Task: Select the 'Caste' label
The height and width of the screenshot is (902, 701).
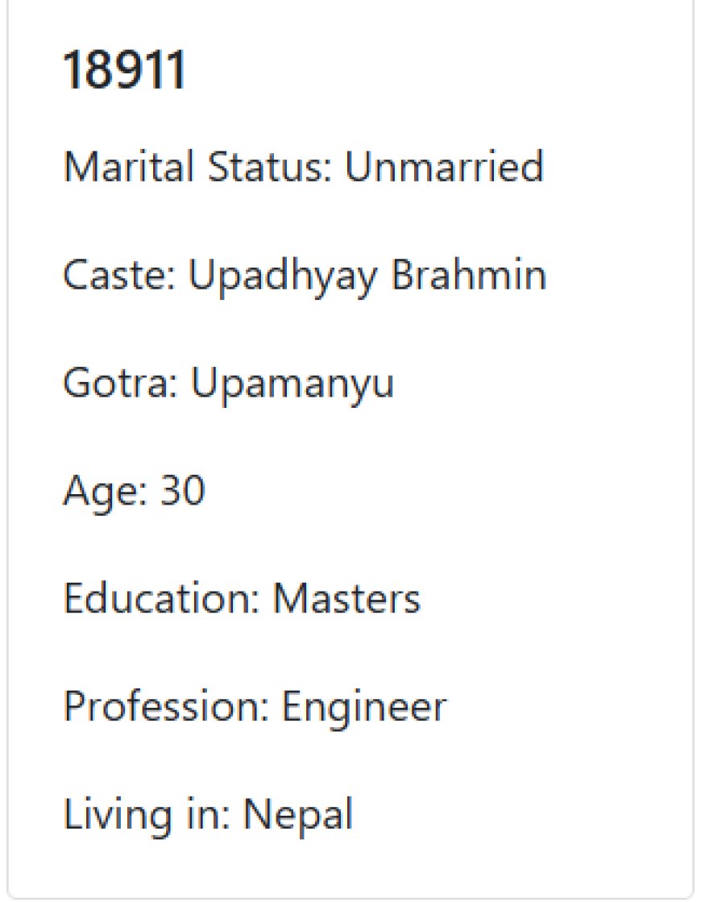Action: coord(119,274)
